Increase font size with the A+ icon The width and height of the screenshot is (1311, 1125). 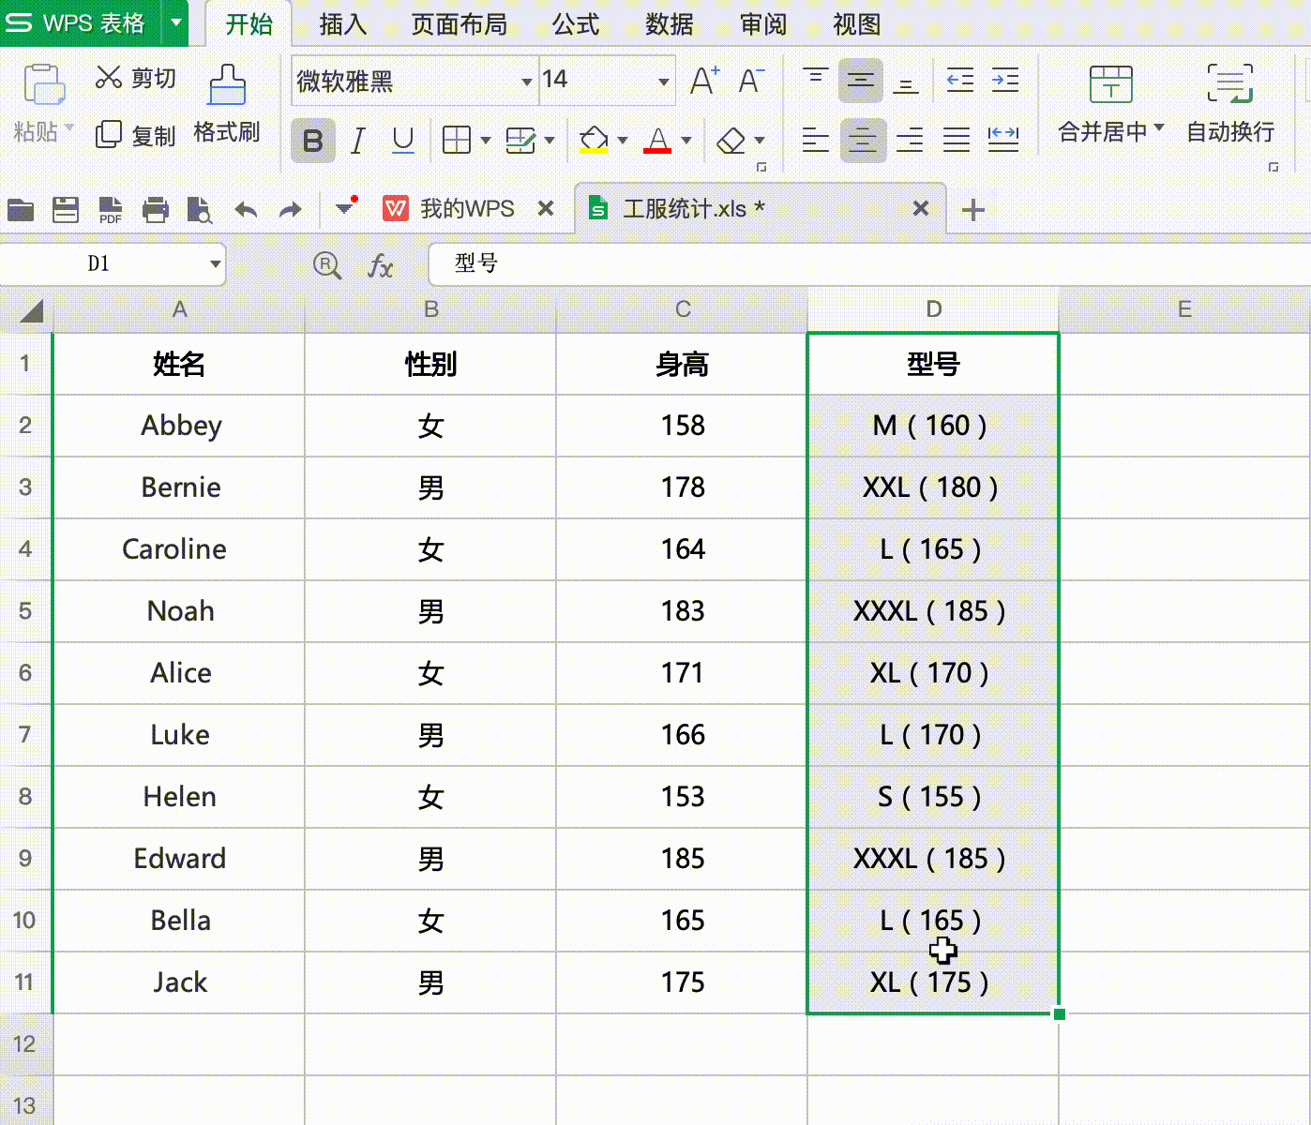coord(704,81)
